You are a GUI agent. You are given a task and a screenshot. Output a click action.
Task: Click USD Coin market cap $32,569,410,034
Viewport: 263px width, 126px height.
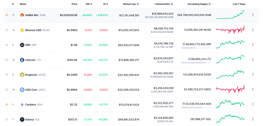tap(128, 90)
